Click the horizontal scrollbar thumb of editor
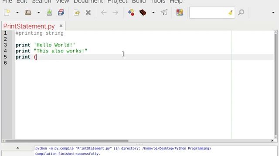The height and width of the screenshot is (156, 279). [x=67, y=141]
